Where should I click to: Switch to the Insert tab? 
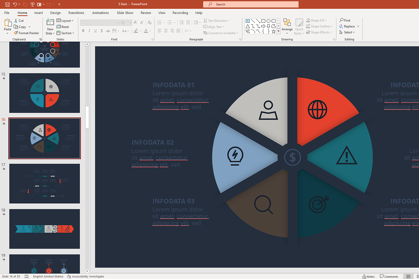click(x=38, y=13)
